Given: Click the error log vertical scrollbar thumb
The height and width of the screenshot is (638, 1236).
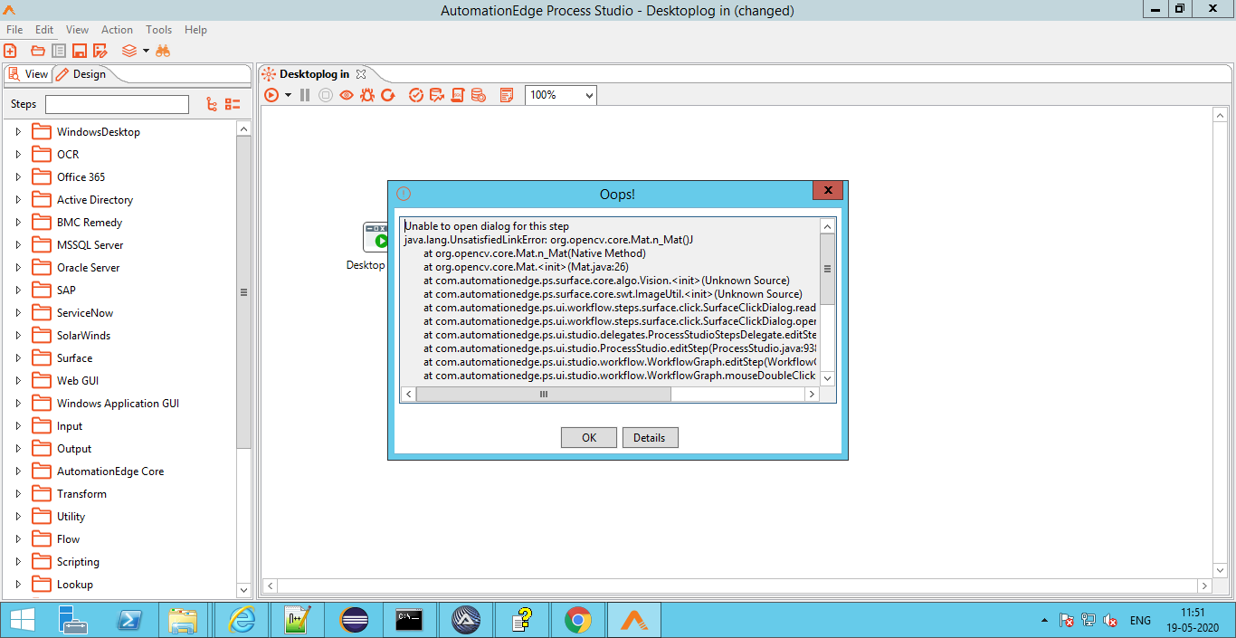Looking at the screenshot, I should (827, 268).
